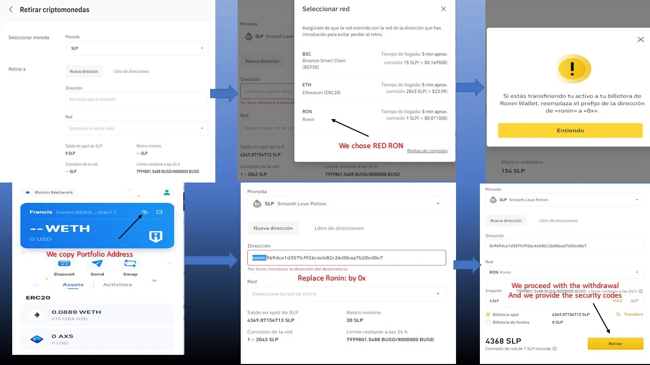The height and width of the screenshot is (365, 650).
Task: Click the (ronin:969d...d0e7) address text
Action: pos(86,212)
